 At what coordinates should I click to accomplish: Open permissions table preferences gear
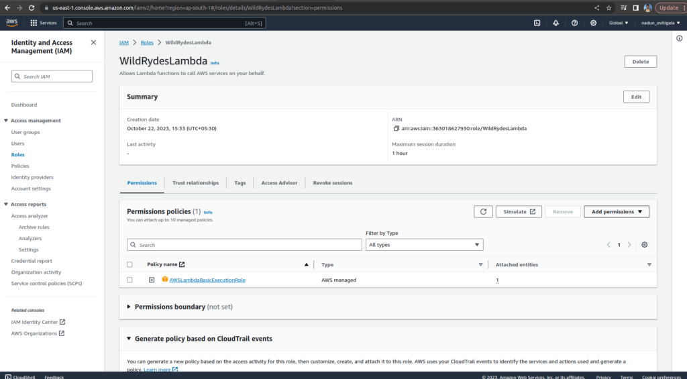coord(644,244)
